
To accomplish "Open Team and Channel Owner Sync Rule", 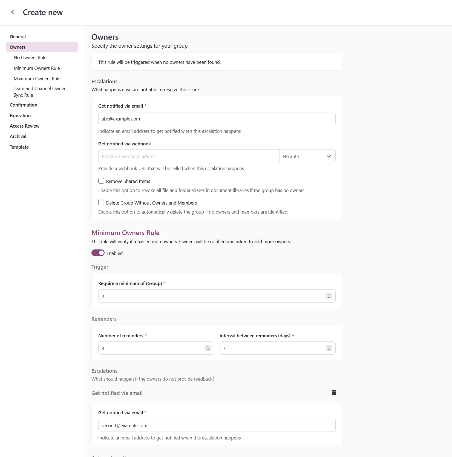I will tap(39, 92).
